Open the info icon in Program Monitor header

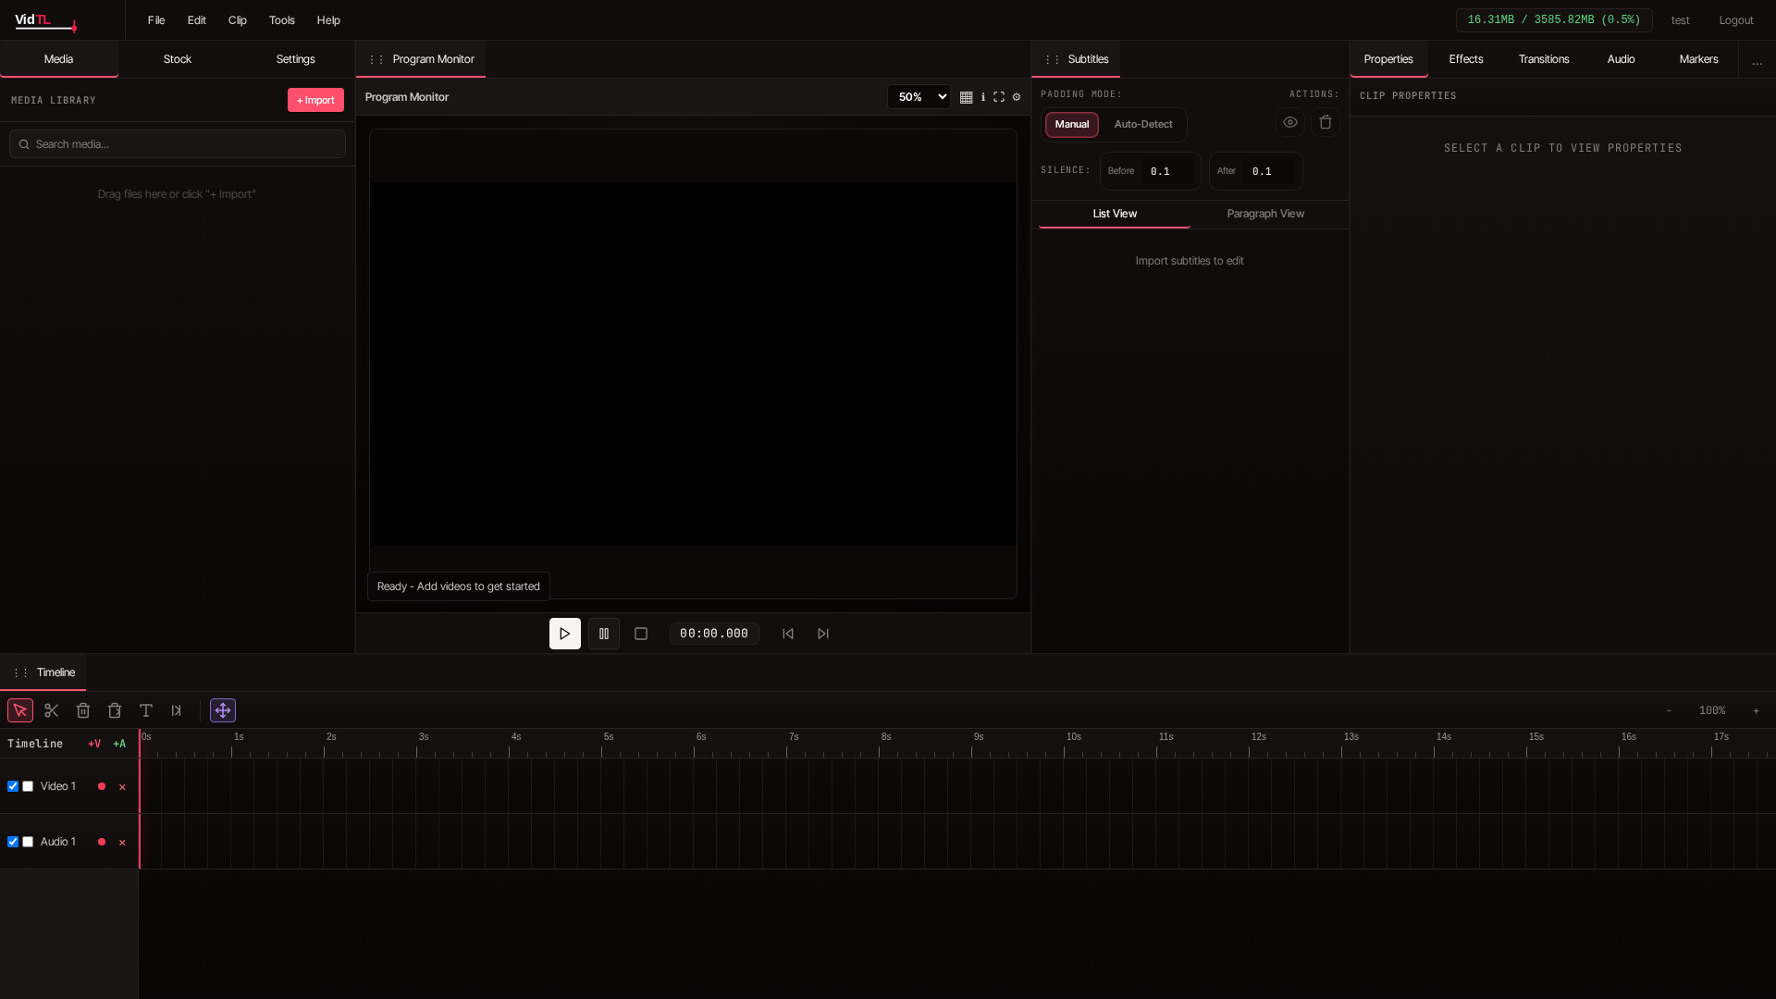[x=982, y=97]
